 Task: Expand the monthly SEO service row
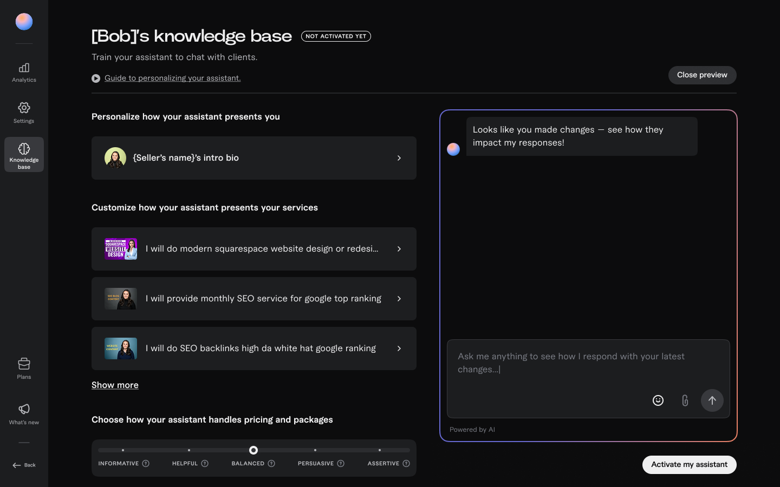tap(253, 299)
